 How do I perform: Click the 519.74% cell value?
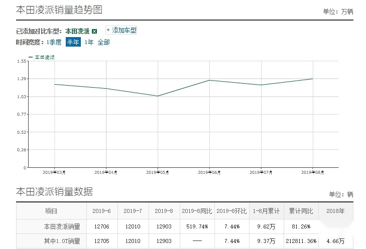click(x=197, y=226)
